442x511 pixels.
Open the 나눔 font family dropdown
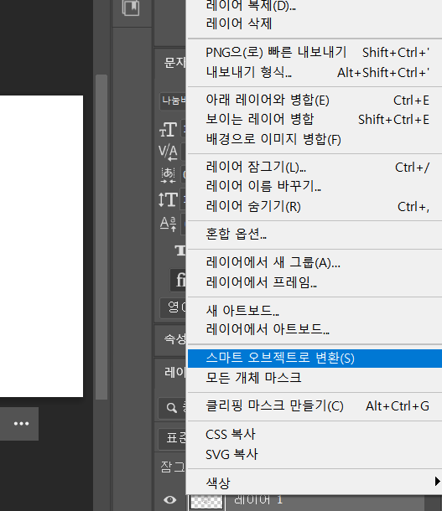point(173,101)
